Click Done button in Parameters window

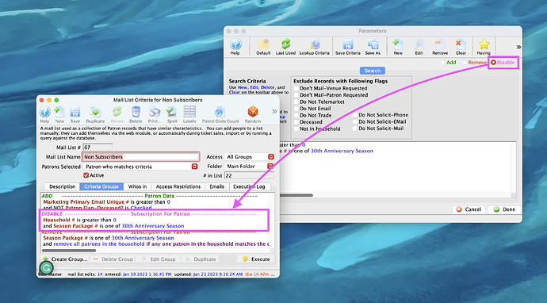click(504, 209)
